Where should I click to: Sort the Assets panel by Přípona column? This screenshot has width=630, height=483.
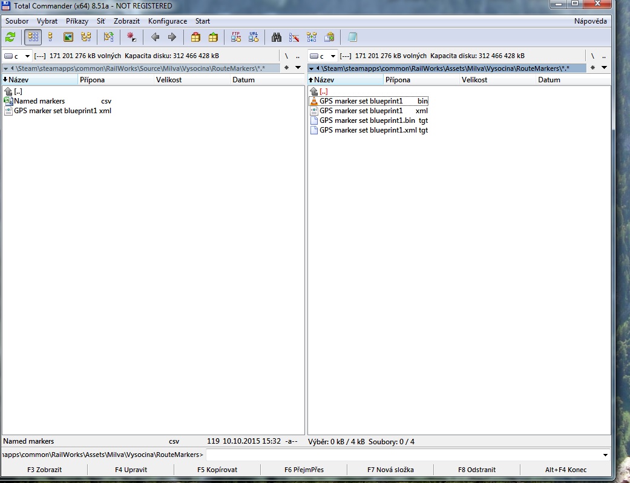421,79
